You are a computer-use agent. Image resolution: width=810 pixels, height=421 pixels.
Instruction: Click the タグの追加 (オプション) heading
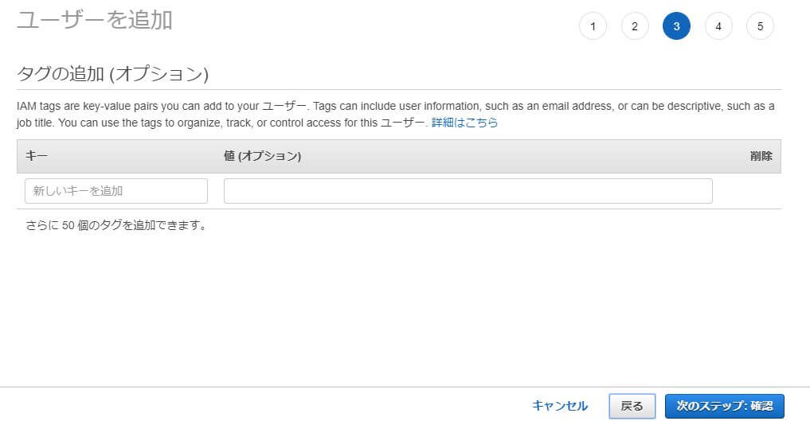click(x=112, y=74)
